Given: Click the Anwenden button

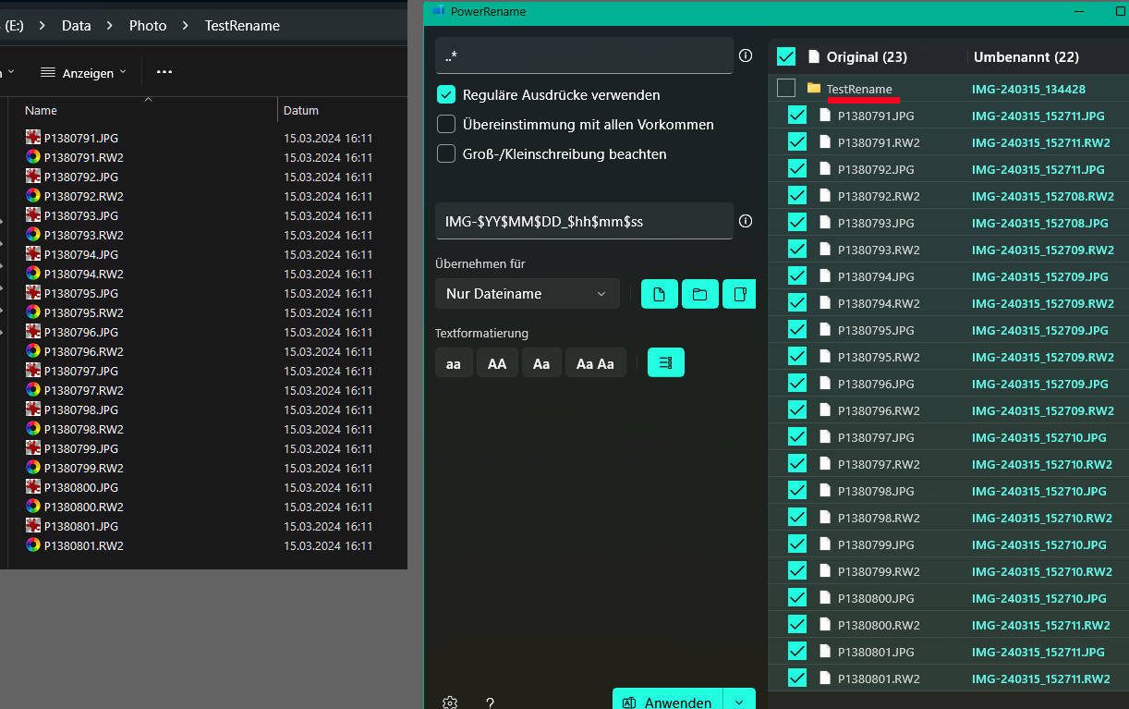Looking at the screenshot, I should pos(667,702).
